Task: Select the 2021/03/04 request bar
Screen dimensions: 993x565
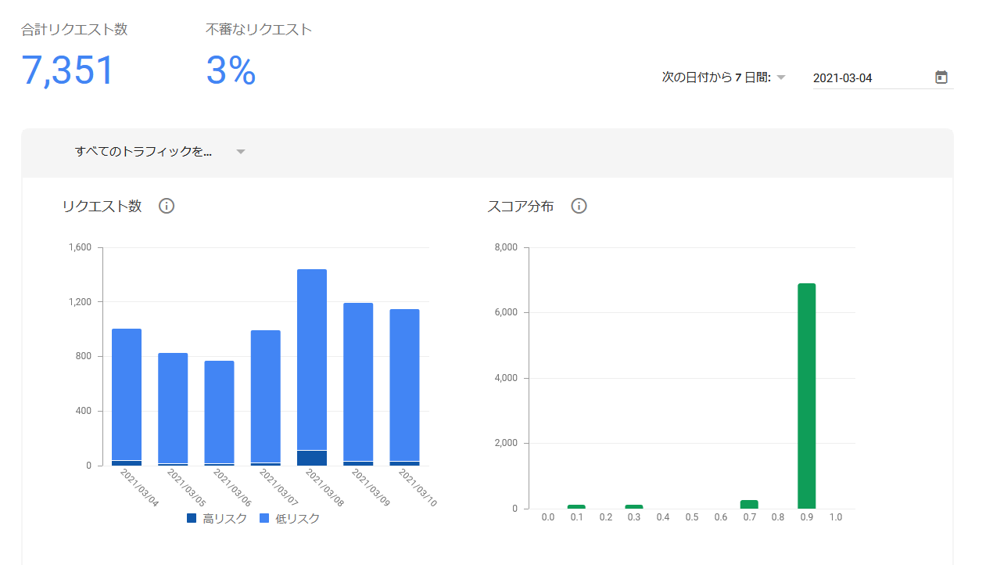Action: click(127, 397)
